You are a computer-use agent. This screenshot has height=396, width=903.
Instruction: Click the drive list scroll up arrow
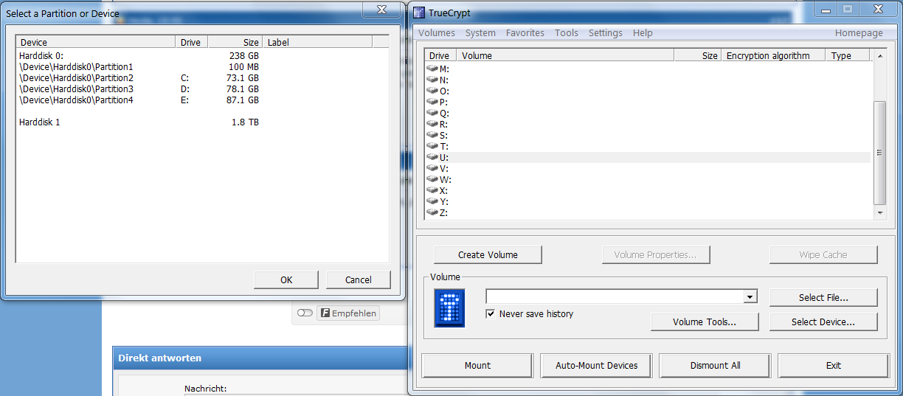[x=879, y=55]
